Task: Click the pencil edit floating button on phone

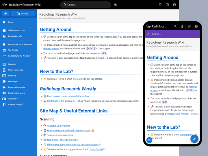Action: coord(194,139)
